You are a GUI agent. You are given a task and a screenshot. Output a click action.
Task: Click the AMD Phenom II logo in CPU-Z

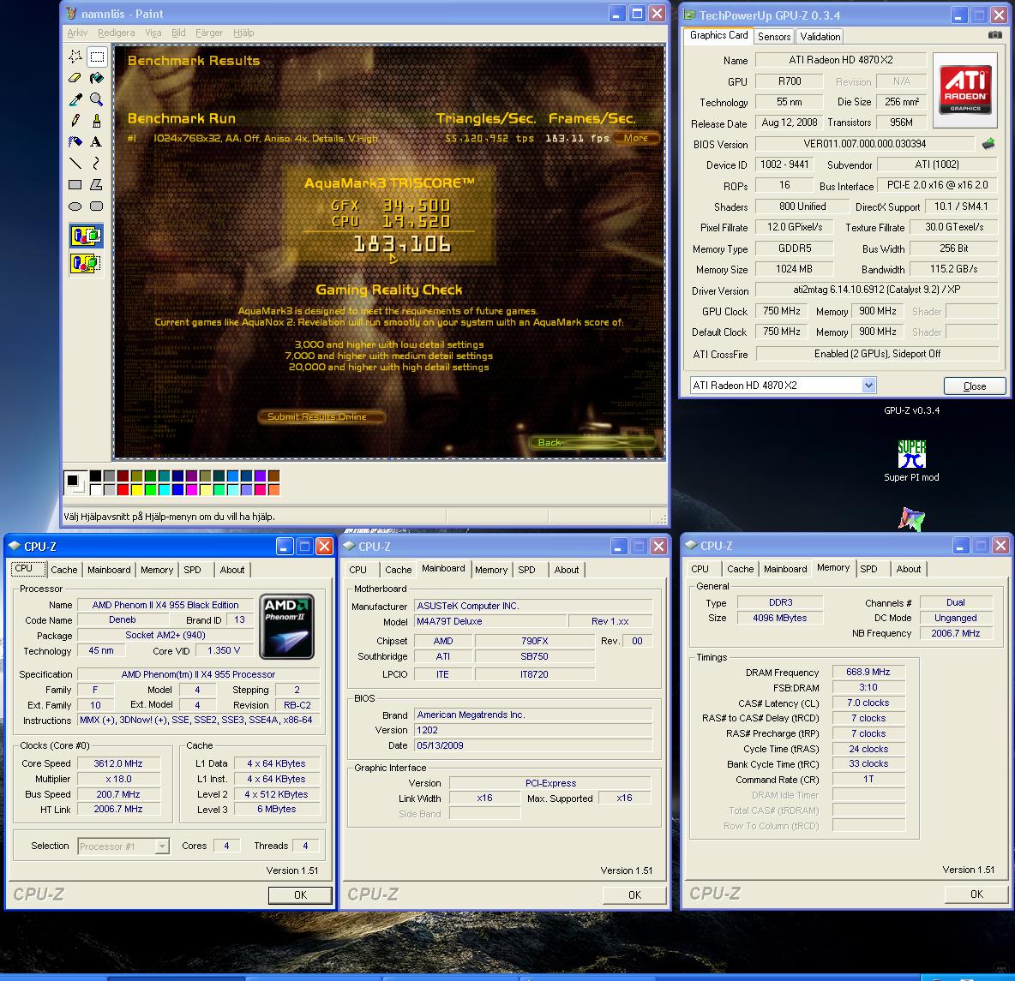[x=287, y=625]
